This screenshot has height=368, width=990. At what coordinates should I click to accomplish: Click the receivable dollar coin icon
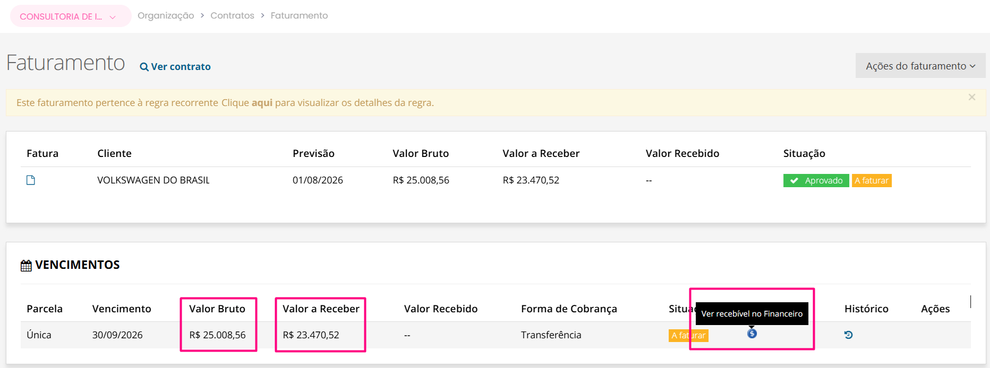(x=752, y=334)
